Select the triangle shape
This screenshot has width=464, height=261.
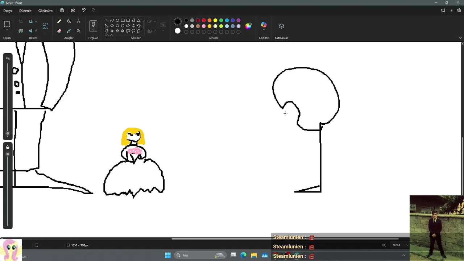(139, 20)
